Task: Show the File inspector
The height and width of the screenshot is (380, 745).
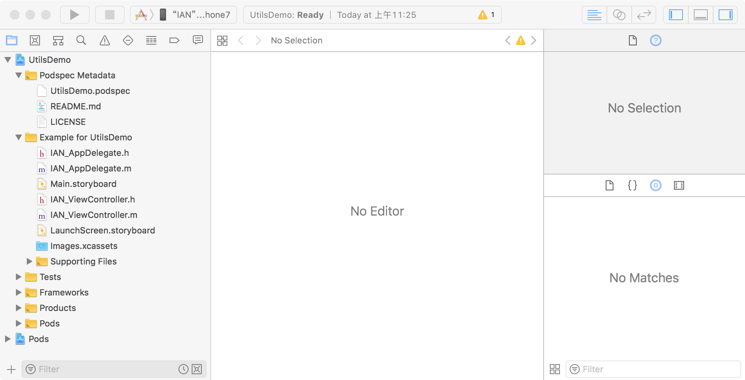Action: 633,40
